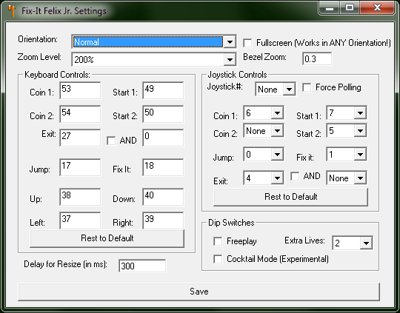Click the Right key field
Screen dimensions: 400x313
pyautogui.click(x=163, y=221)
